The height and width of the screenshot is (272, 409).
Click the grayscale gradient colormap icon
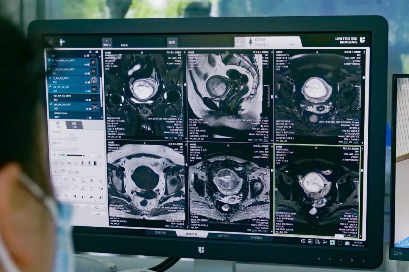click(95, 164)
